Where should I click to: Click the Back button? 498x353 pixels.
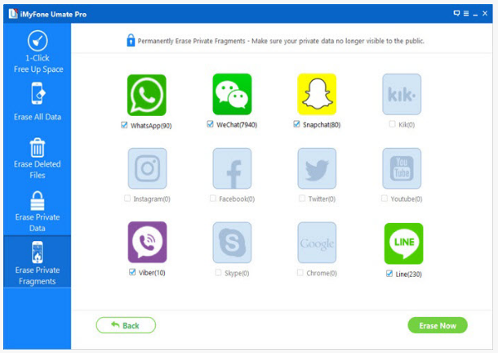tap(126, 325)
